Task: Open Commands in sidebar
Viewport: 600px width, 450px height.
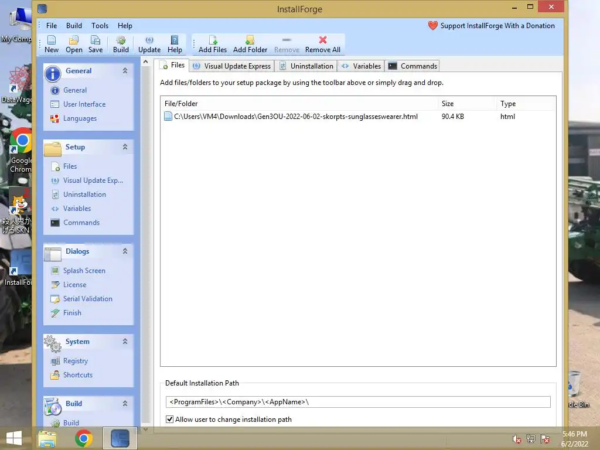Action: coord(81,222)
